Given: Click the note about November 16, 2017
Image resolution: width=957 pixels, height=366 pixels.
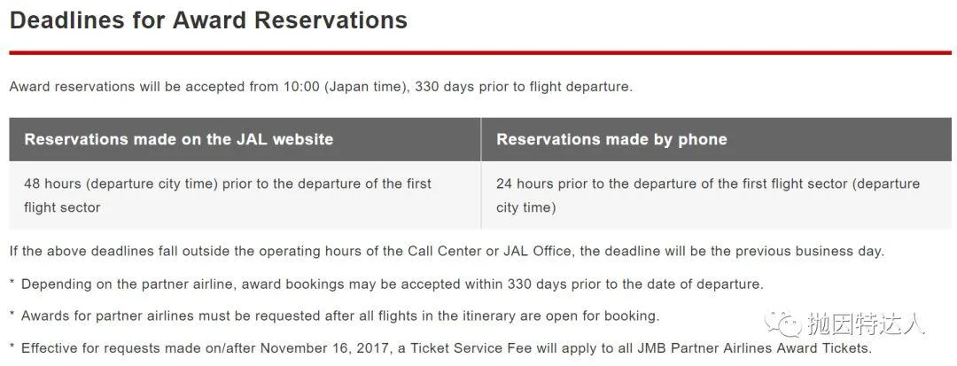Looking at the screenshot, I should click(x=441, y=348).
